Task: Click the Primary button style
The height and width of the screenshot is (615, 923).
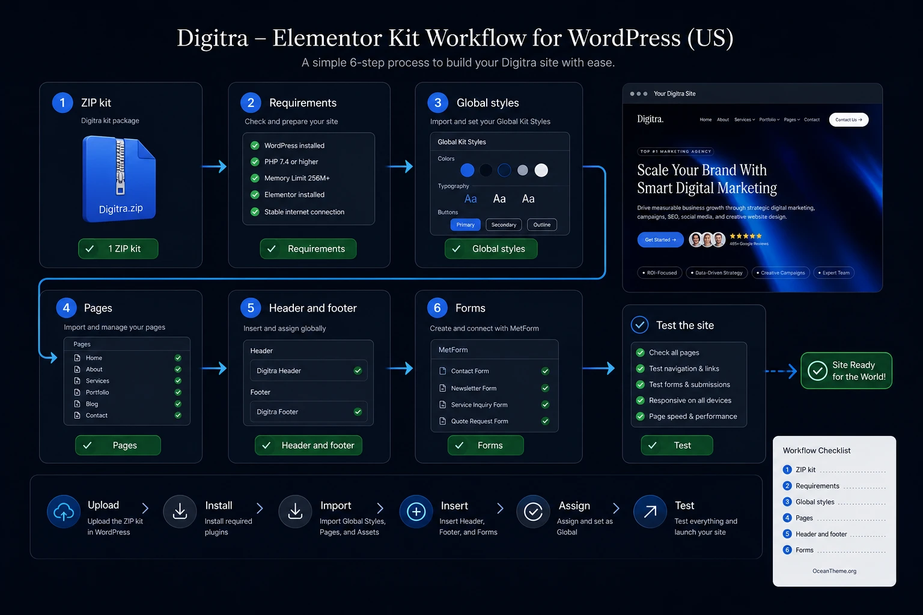Action: click(x=465, y=225)
